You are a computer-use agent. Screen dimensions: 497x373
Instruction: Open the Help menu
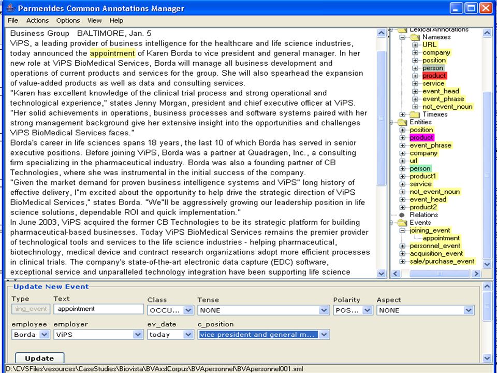tap(116, 21)
